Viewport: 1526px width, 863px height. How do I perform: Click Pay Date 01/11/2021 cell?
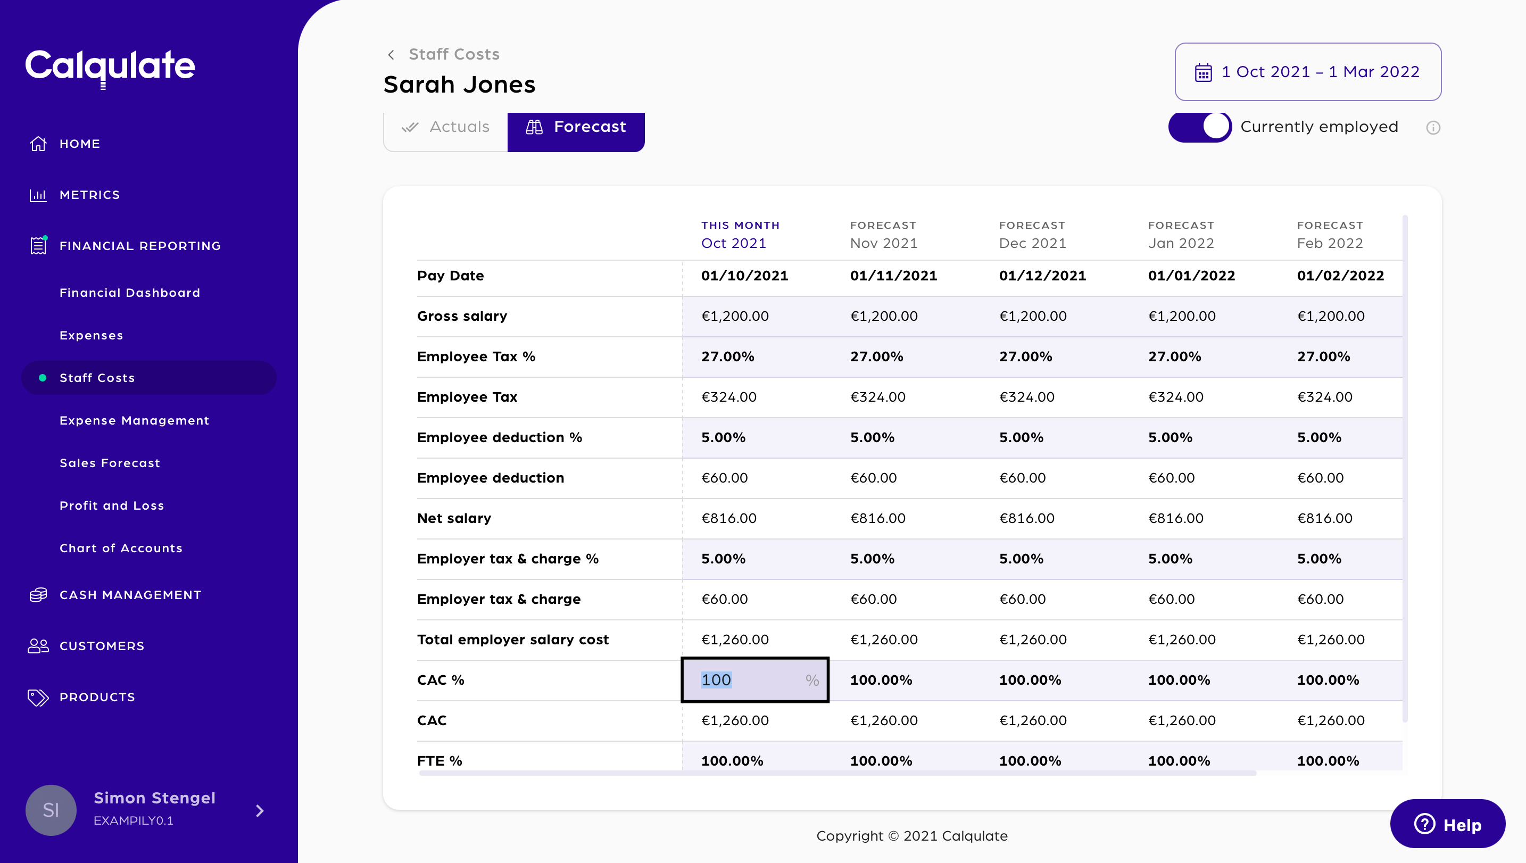(894, 276)
